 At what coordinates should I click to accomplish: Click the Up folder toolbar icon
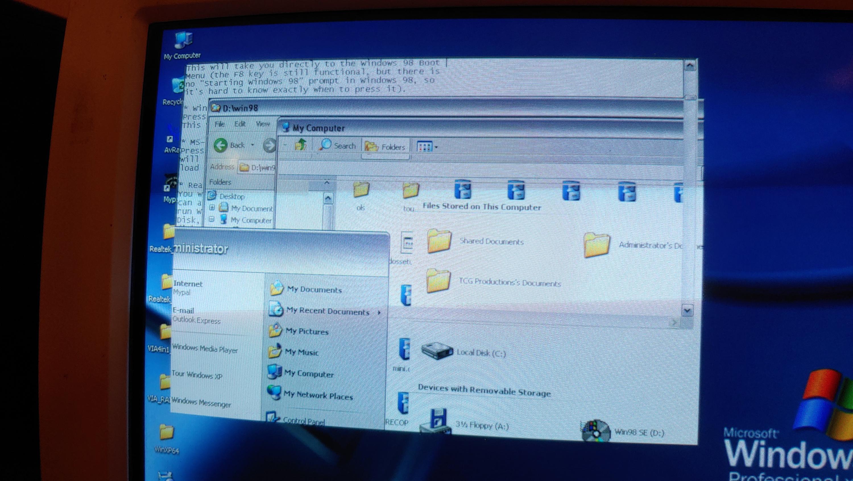(300, 145)
